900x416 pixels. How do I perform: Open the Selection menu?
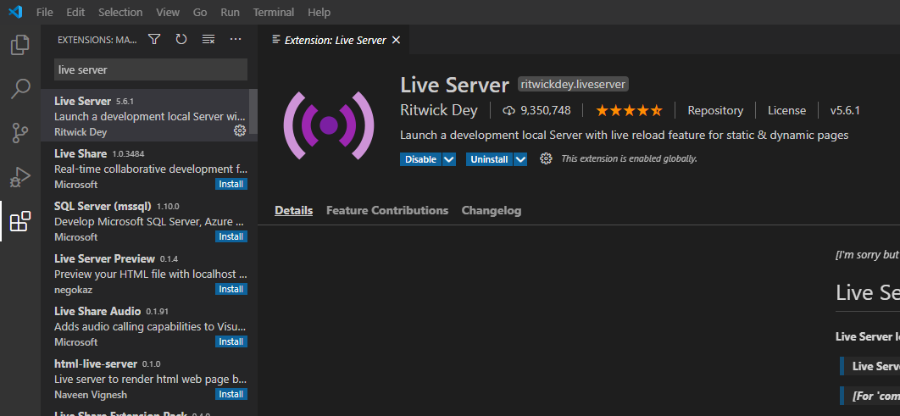120,12
